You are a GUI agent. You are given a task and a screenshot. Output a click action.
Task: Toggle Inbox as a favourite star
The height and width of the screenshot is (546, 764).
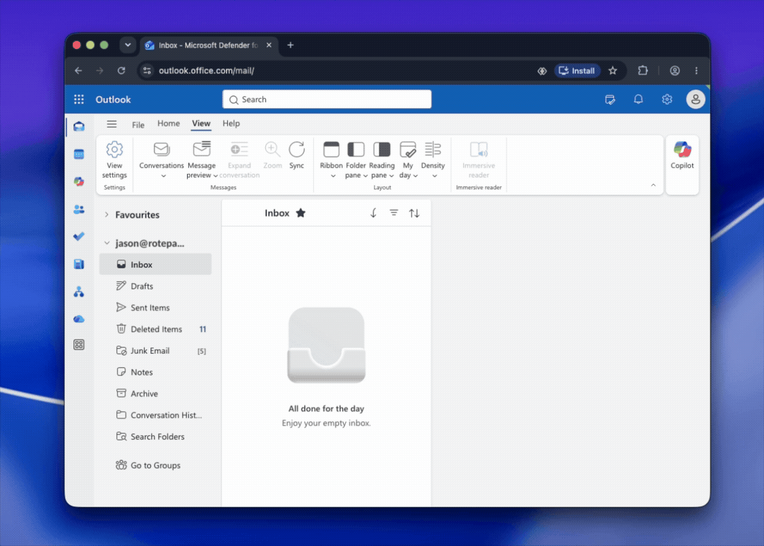coord(301,213)
